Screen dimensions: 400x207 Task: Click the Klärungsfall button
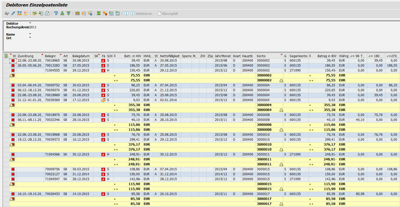168,14
